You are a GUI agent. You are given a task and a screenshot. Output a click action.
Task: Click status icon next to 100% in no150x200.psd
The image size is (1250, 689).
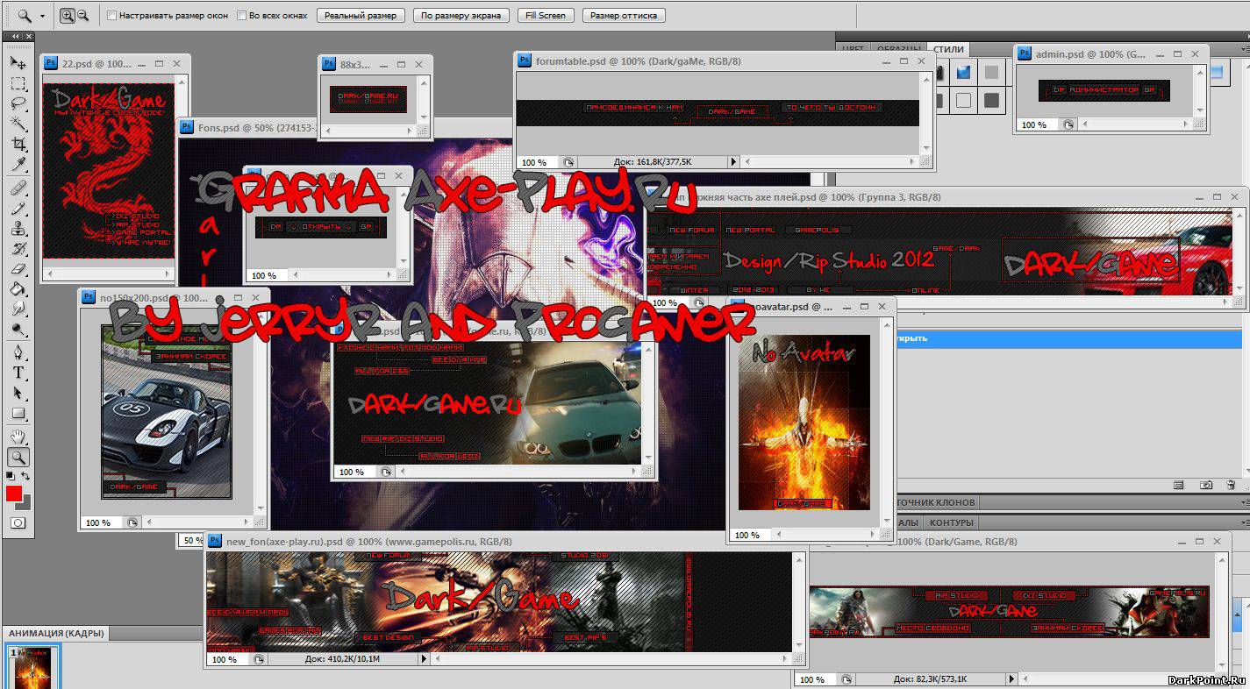coord(132,522)
